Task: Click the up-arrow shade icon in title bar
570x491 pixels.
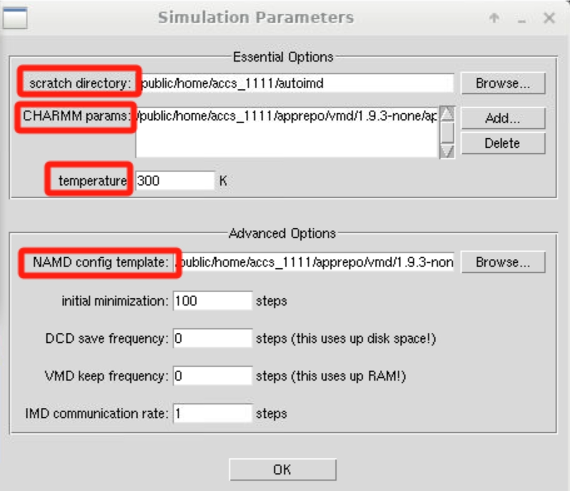Action: (x=494, y=18)
